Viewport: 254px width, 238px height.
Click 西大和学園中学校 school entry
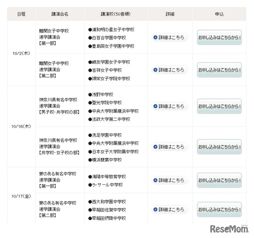[107, 202]
